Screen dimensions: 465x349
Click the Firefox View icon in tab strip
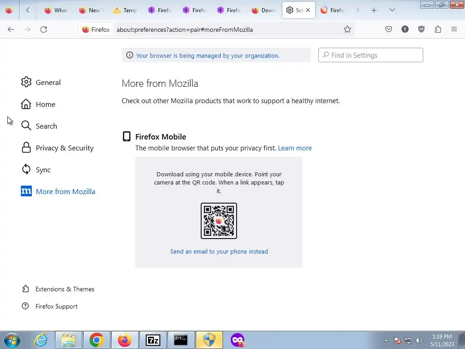click(9, 10)
